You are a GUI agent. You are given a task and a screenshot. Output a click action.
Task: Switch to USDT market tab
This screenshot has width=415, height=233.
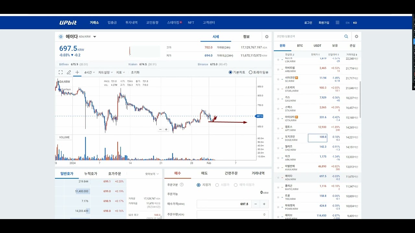pos(317,46)
